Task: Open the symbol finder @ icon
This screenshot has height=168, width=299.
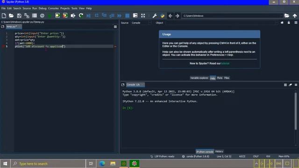Action: coord(43,15)
